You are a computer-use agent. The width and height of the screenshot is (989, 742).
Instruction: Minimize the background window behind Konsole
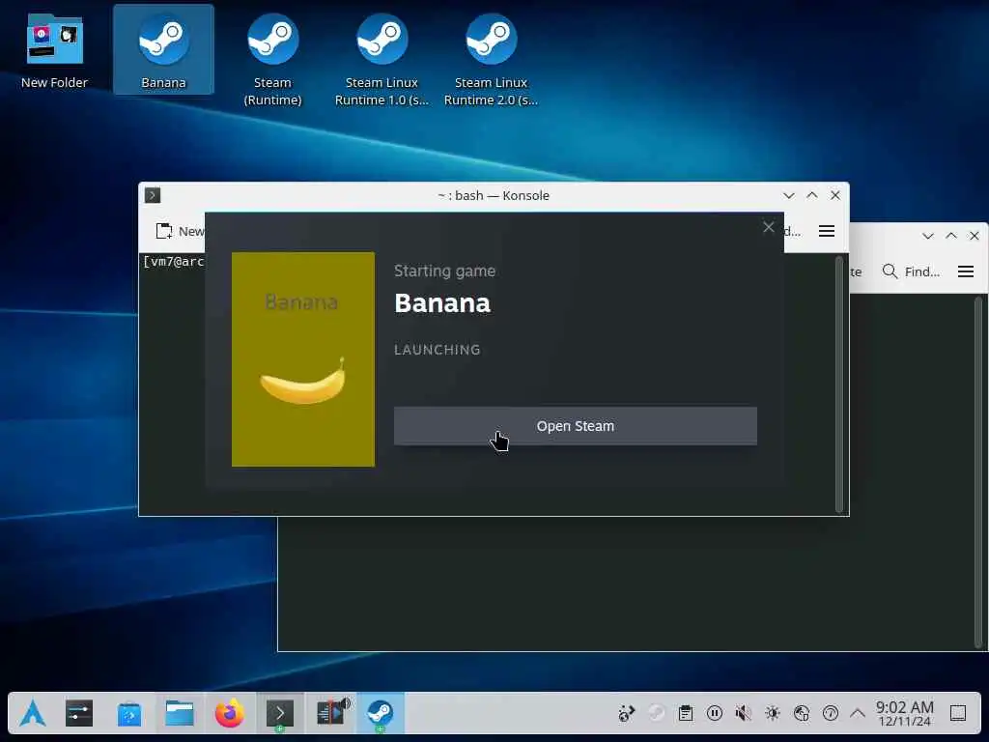click(928, 236)
